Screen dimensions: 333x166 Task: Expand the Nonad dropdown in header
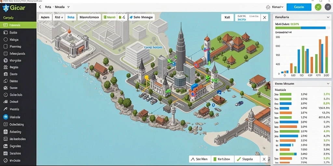pyautogui.click(x=278, y=7)
